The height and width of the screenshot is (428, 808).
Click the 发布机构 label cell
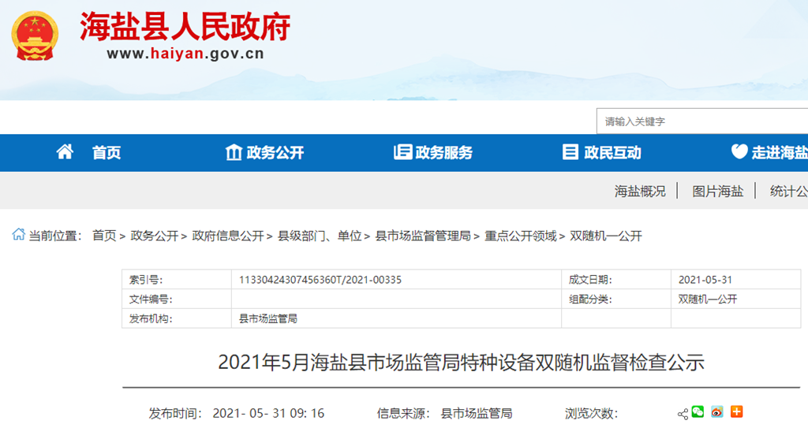tap(177, 318)
